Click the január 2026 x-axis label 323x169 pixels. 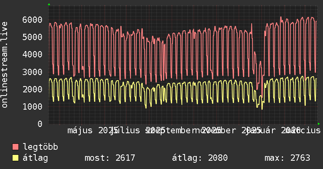(x=273, y=130)
